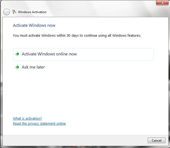170x148 pixels.
Task: Click the Windows Activation title text
Action: point(32,12)
